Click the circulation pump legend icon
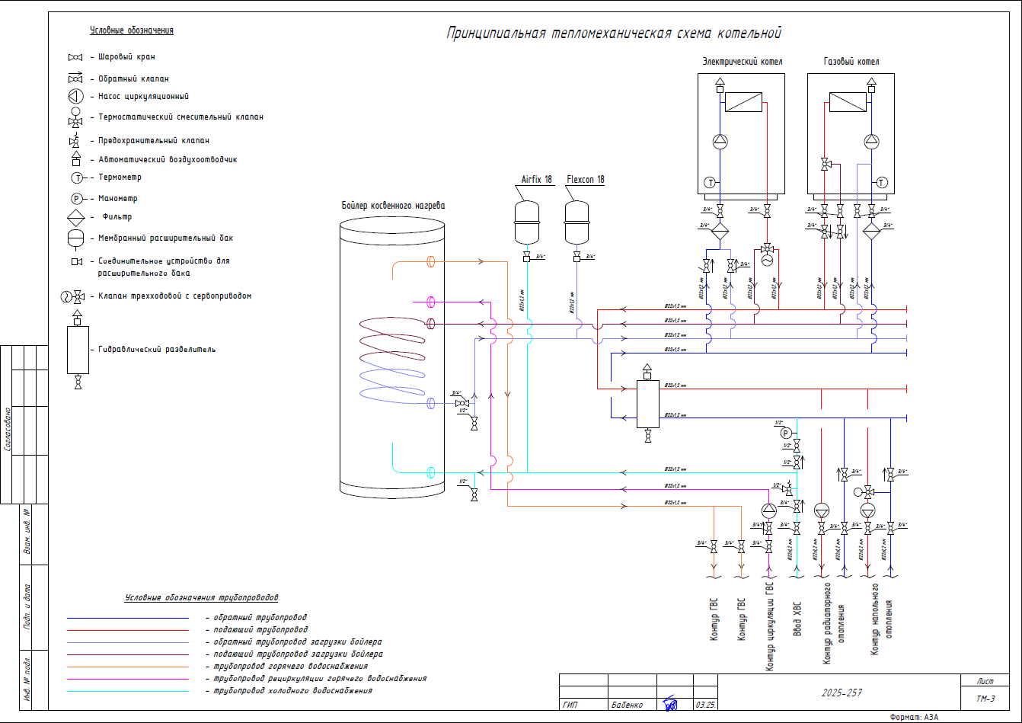Screen dimensions: 1022x723 pos(75,97)
